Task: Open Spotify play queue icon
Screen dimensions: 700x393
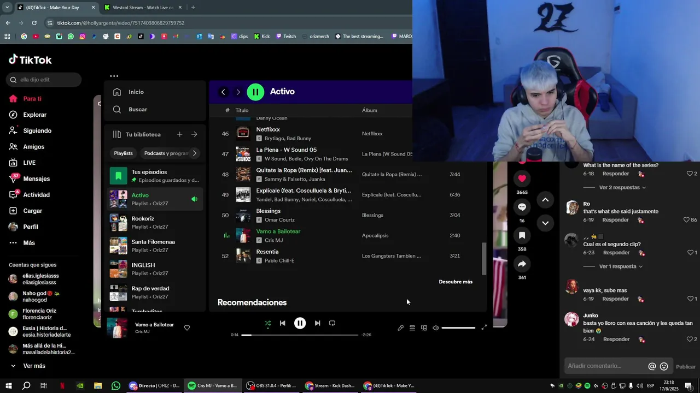Action: click(412, 328)
